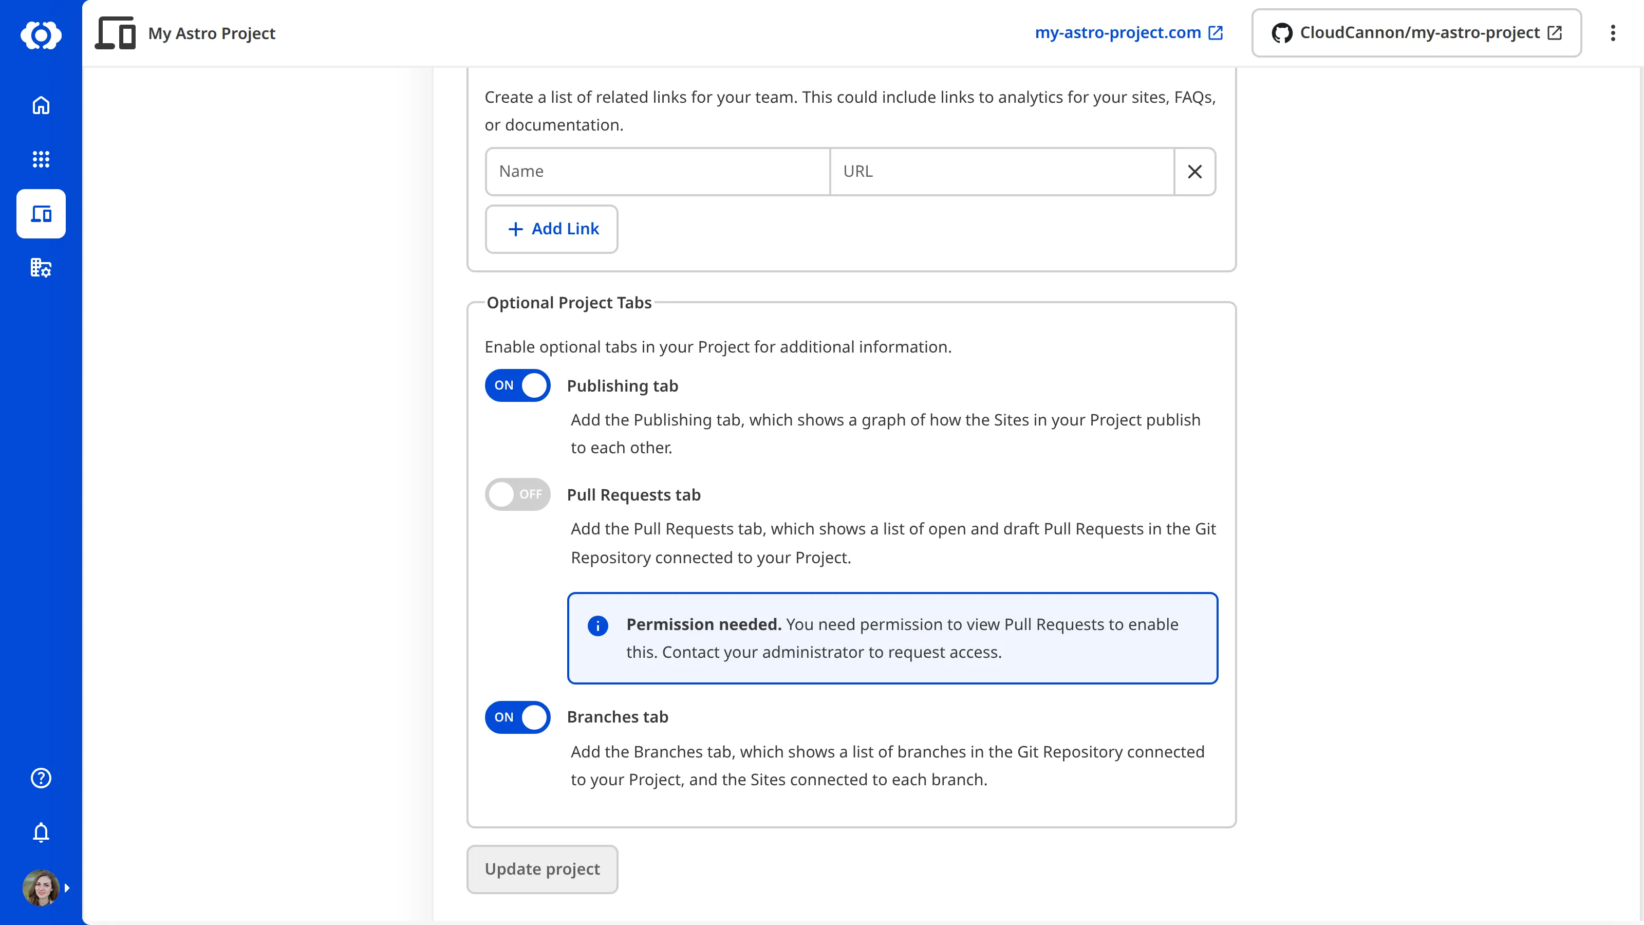Click the info icon in permission notice
1644x925 pixels.
coord(598,625)
